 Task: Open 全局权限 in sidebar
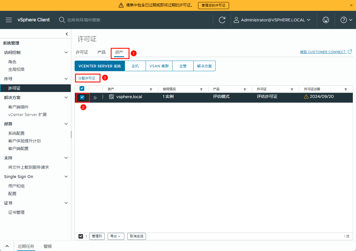point(16,69)
